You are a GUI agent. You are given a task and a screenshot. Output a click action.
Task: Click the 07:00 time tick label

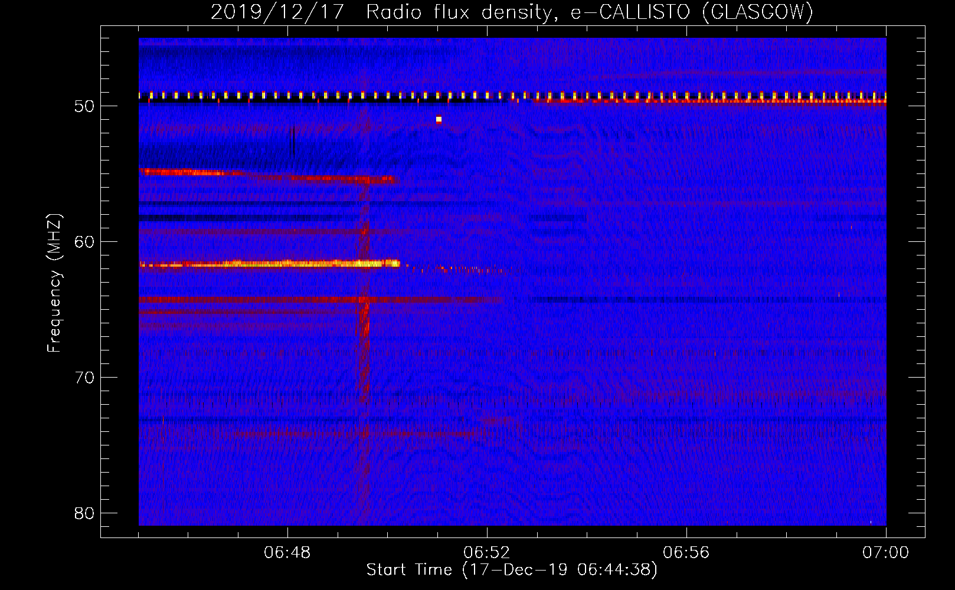(x=885, y=553)
